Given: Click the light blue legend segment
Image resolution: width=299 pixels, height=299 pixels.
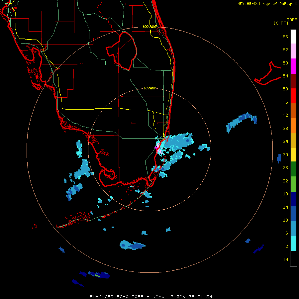Looking at the screenshot, I should pos(293,229).
